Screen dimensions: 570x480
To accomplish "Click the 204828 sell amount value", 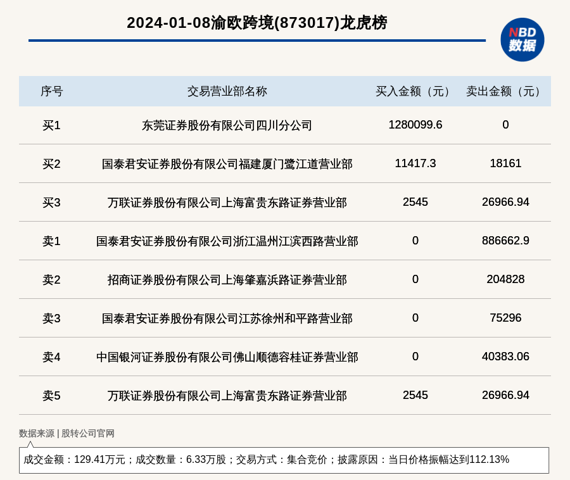I will pos(505,279).
